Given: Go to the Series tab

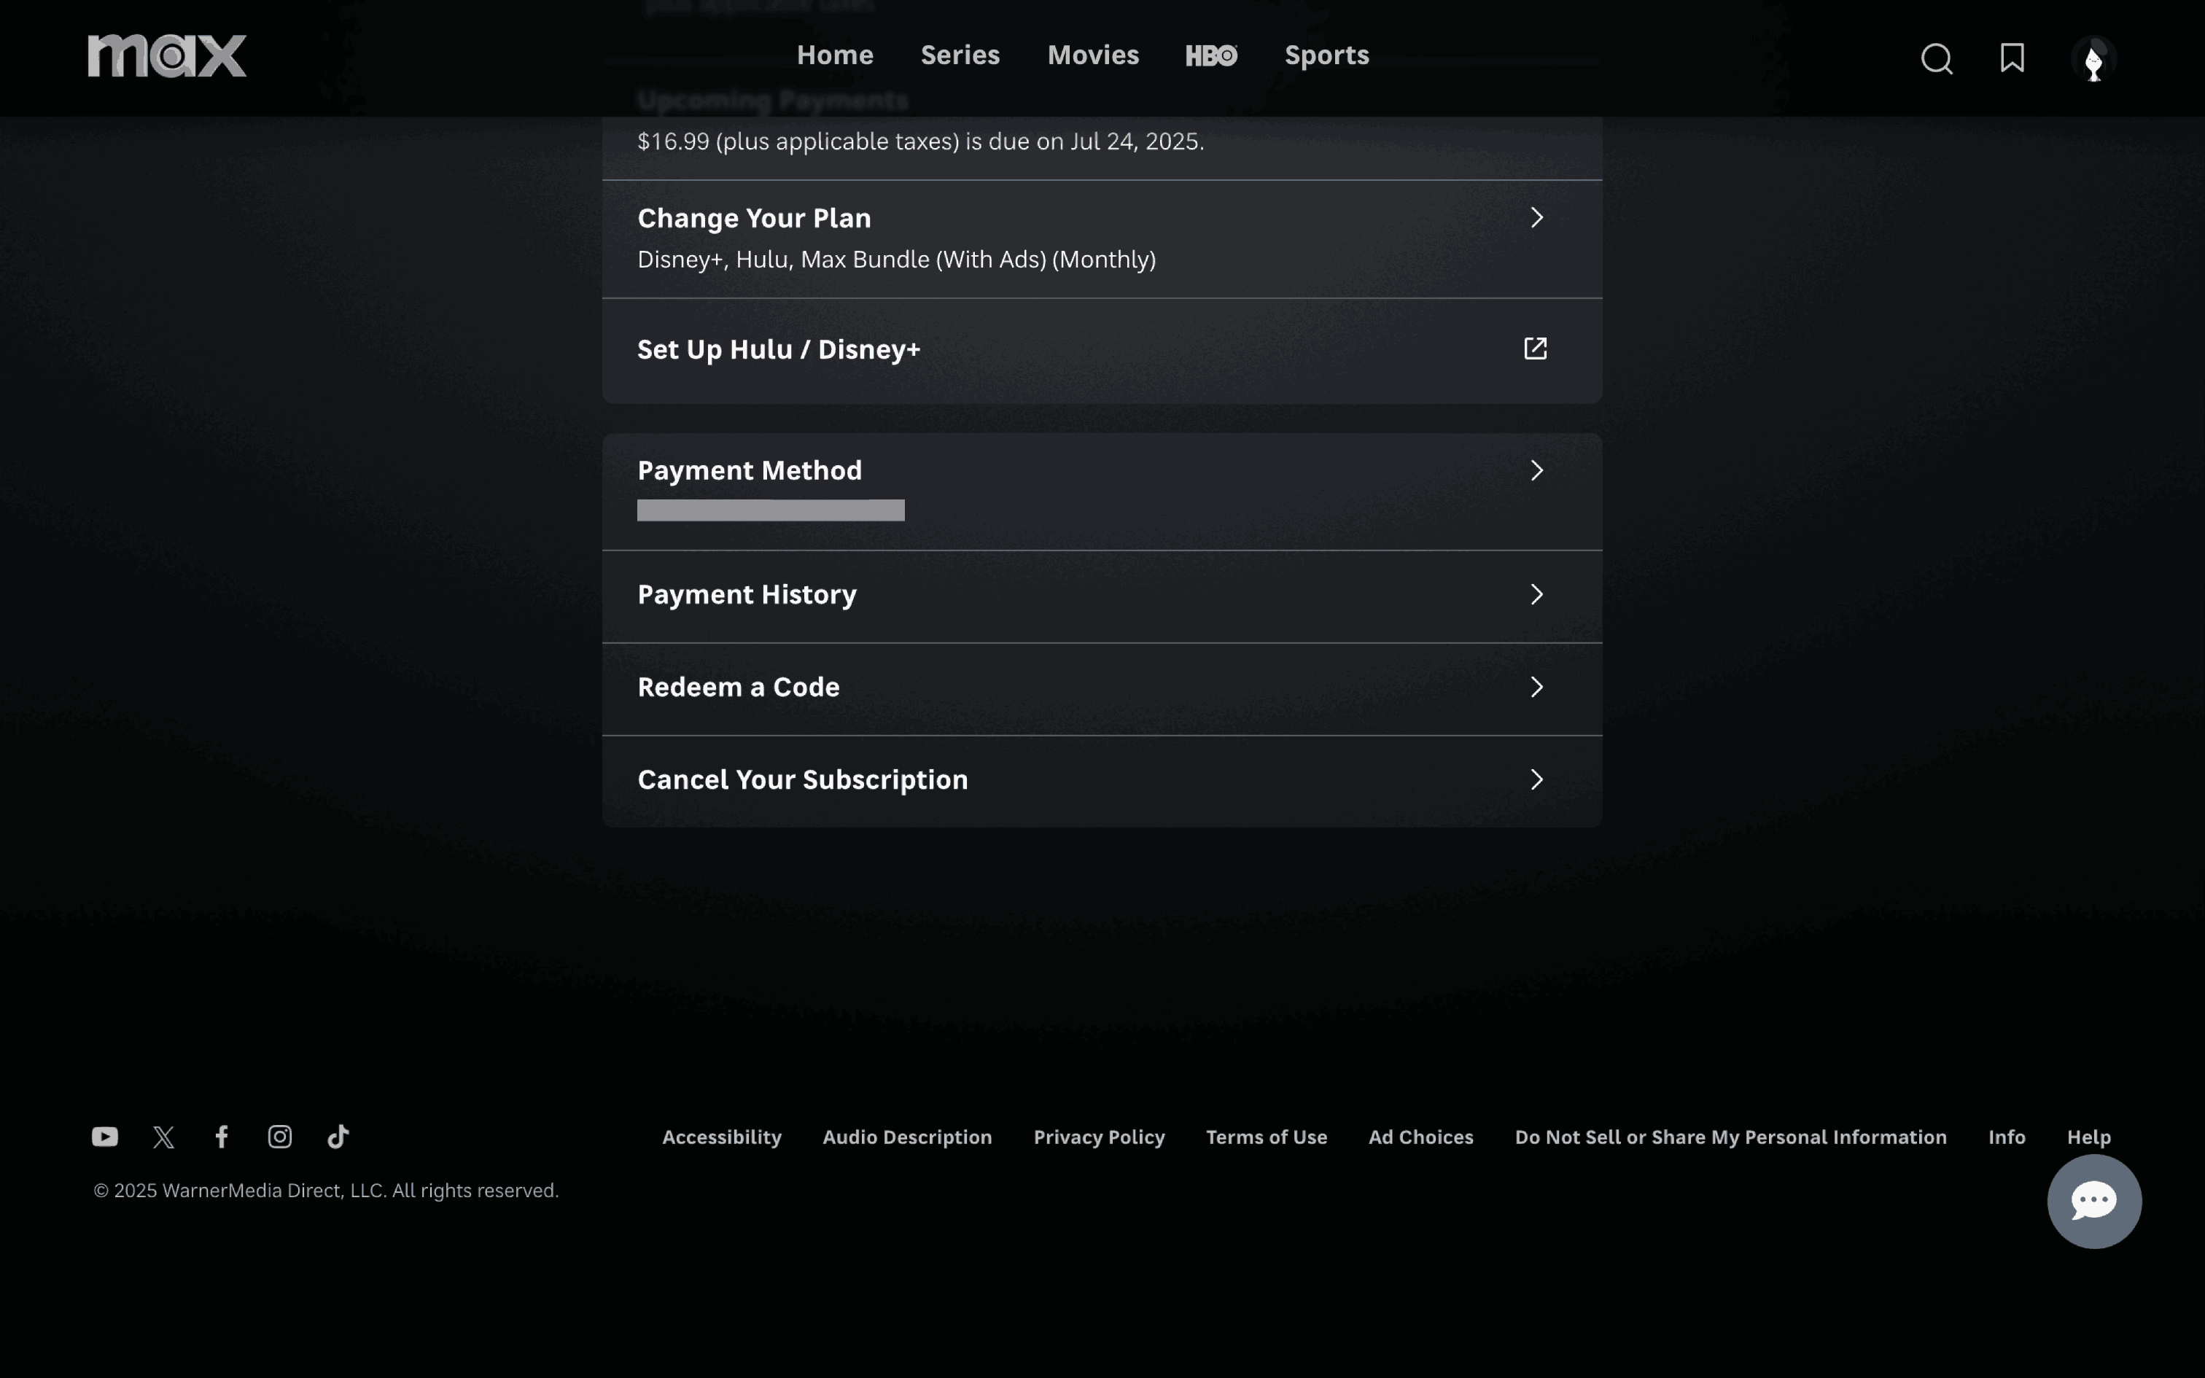Looking at the screenshot, I should (x=960, y=55).
